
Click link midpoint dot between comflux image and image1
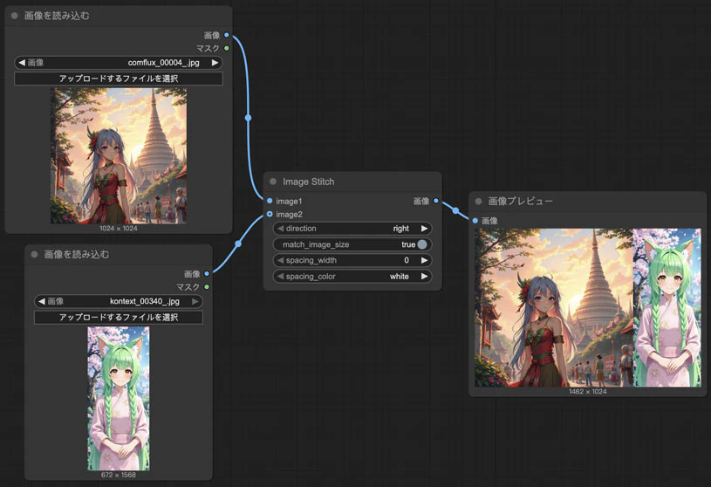[x=248, y=118]
